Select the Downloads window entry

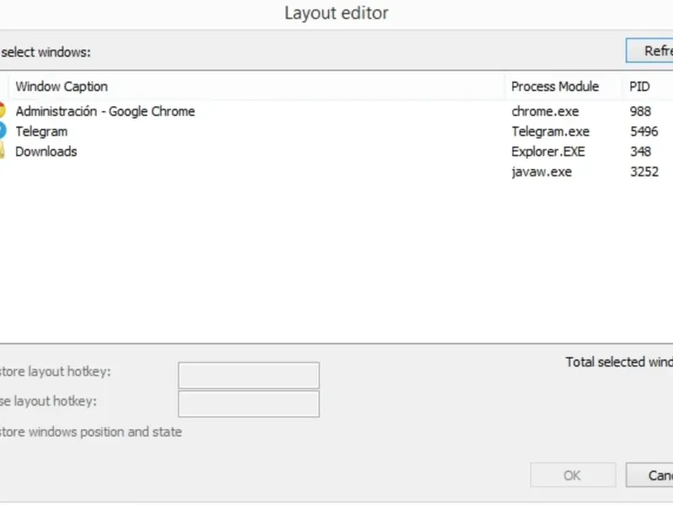point(46,151)
